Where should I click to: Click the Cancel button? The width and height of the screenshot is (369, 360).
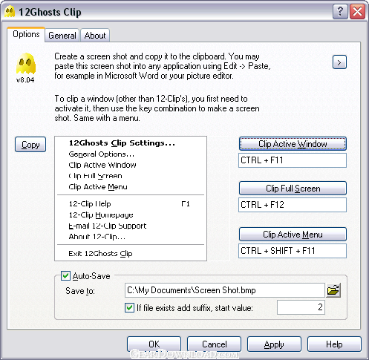[214, 344]
